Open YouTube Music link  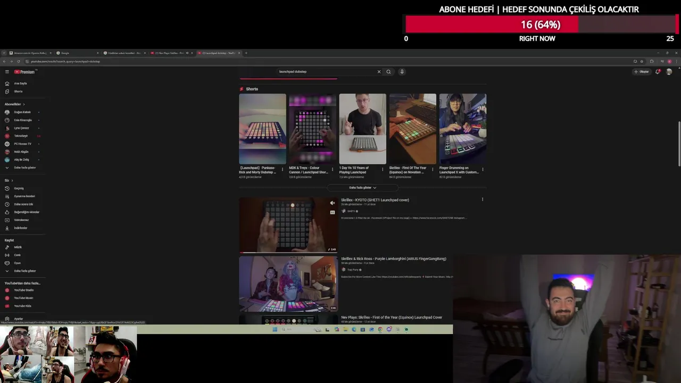point(23,298)
